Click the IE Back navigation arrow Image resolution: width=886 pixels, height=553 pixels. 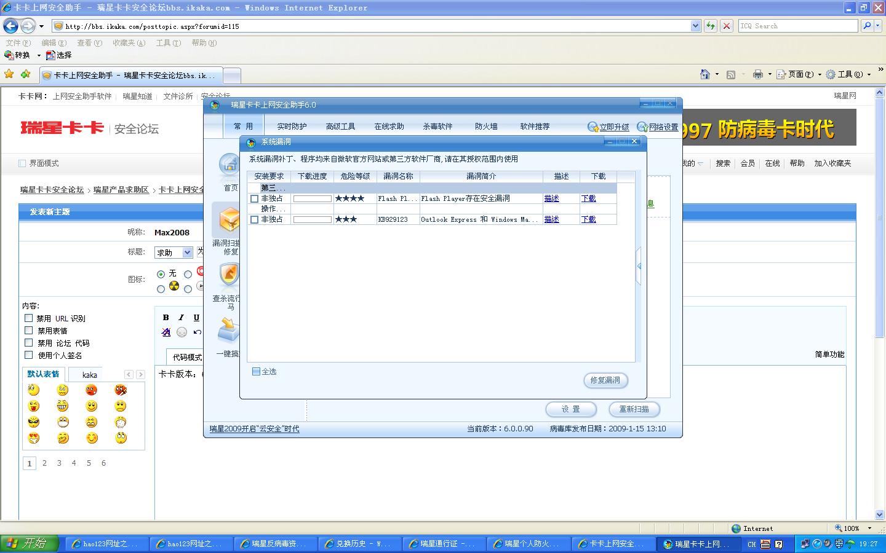[10, 26]
